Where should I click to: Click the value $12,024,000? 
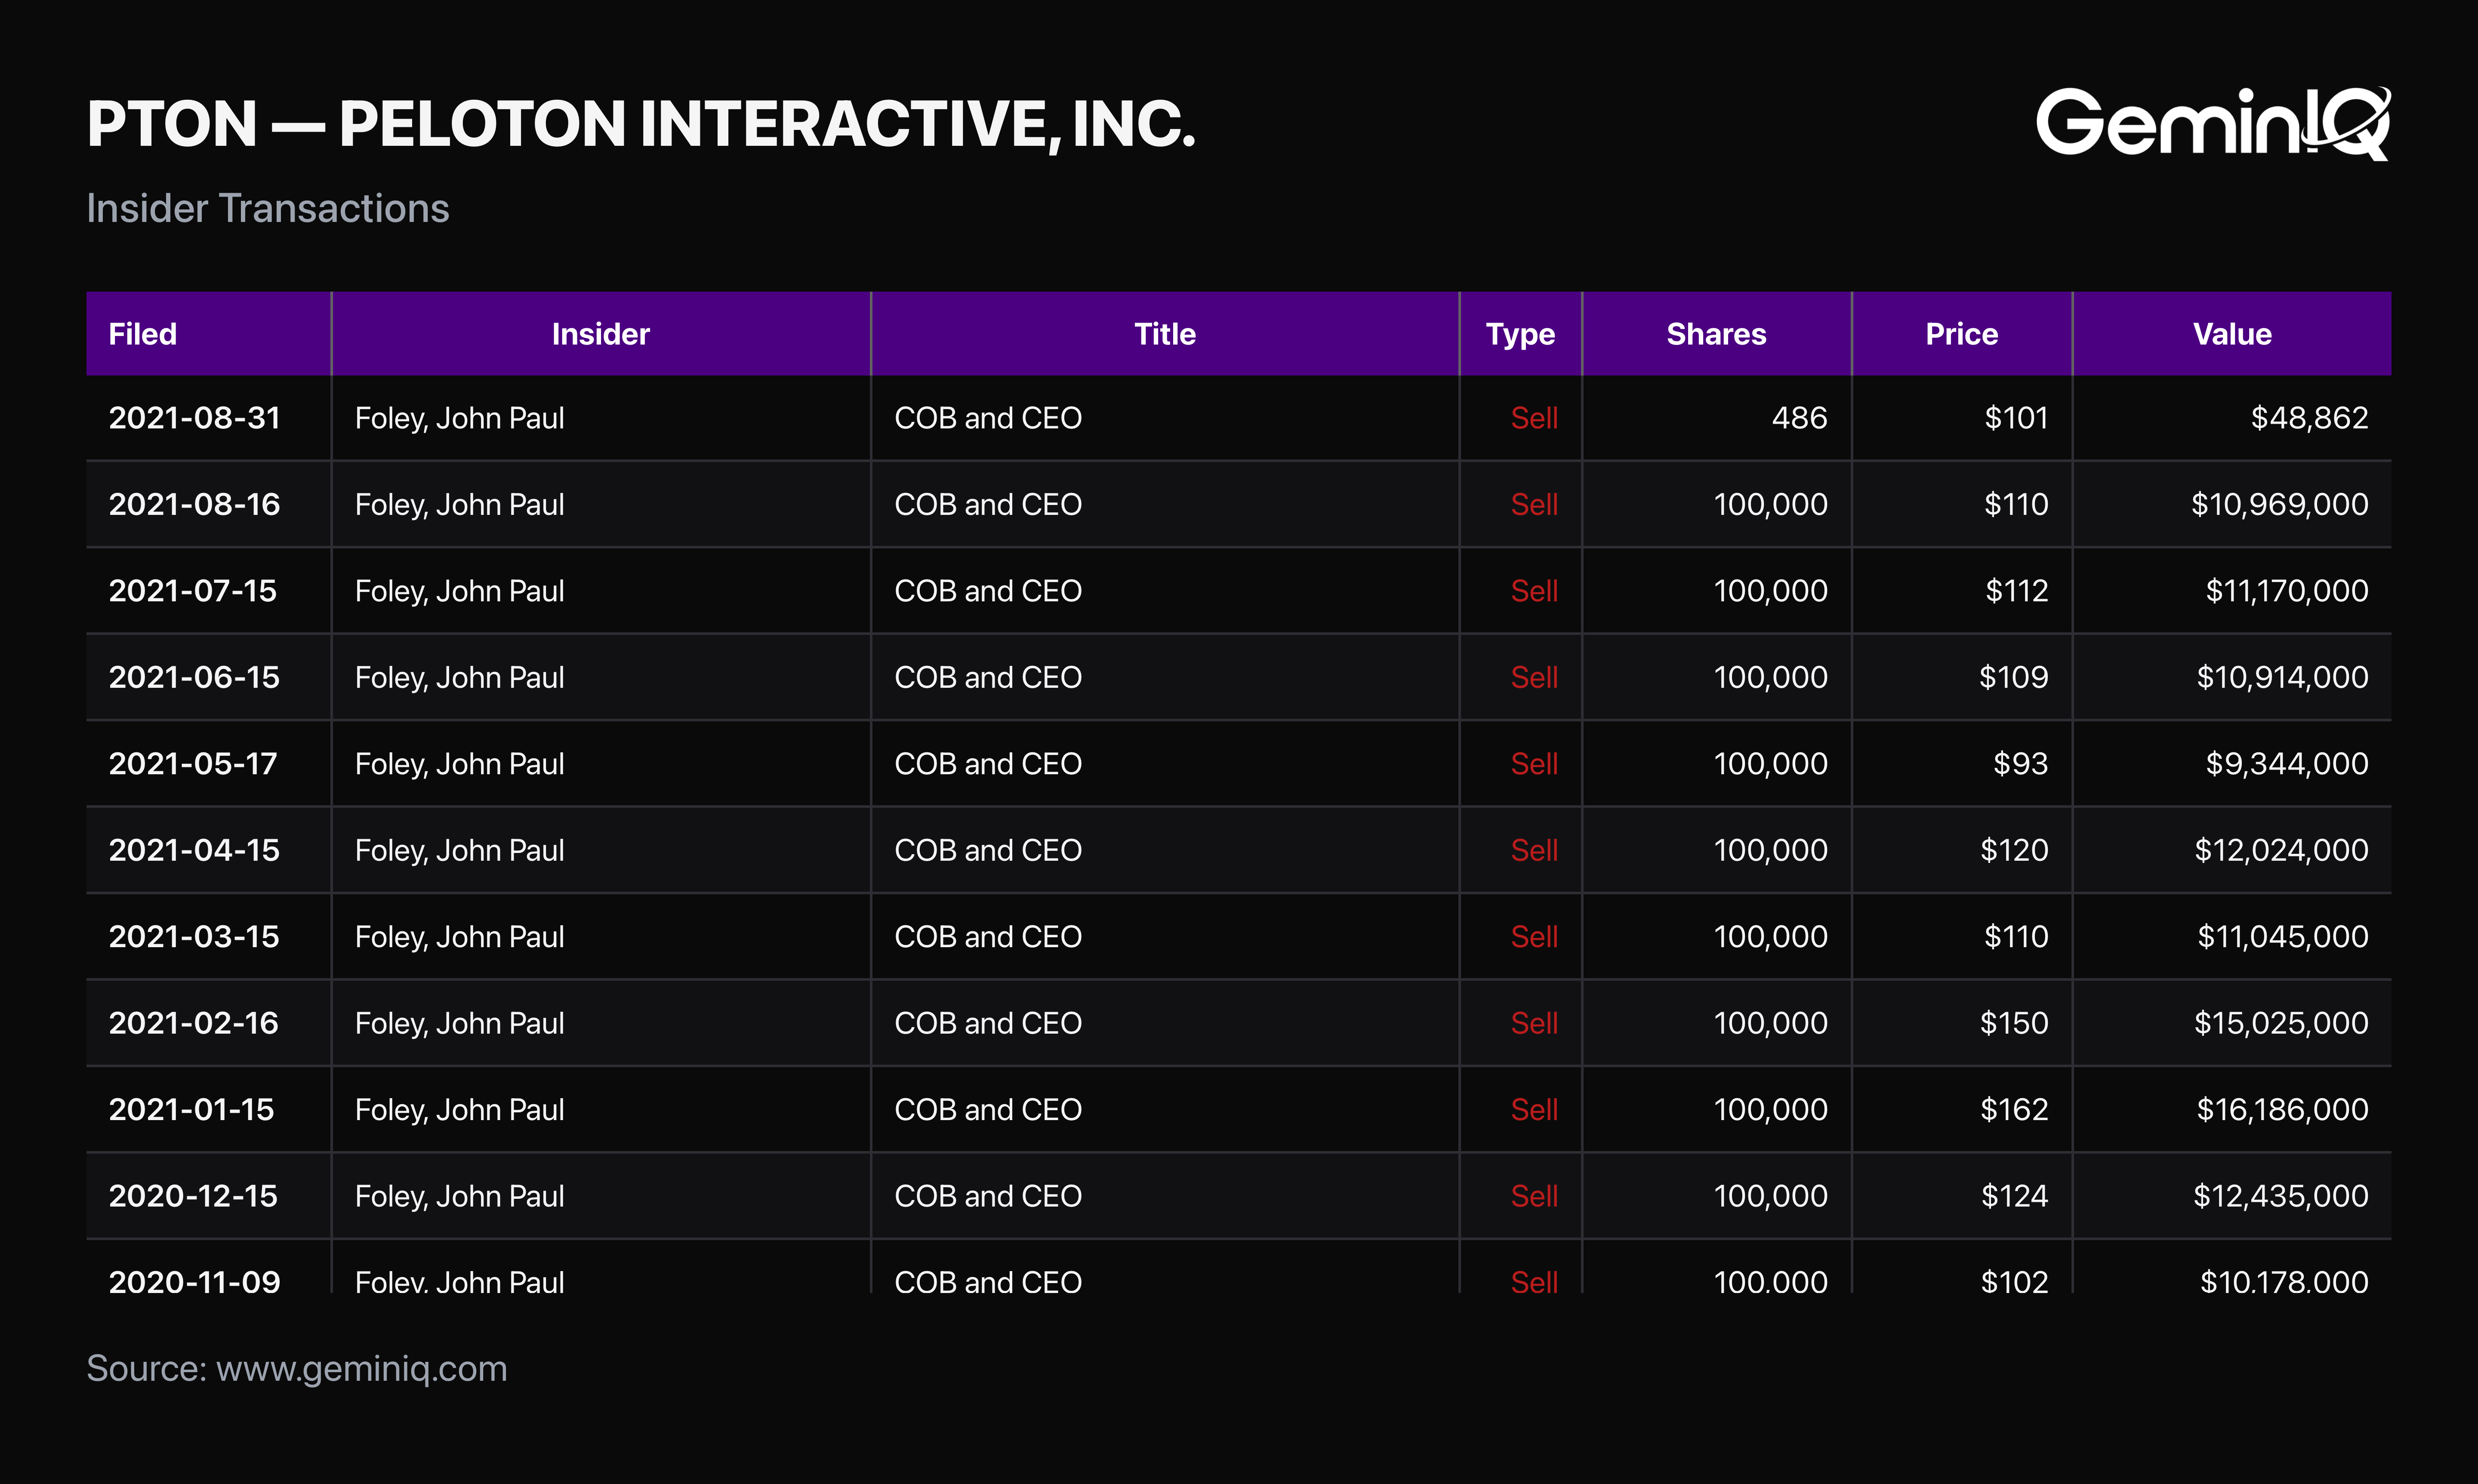click(x=2281, y=850)
